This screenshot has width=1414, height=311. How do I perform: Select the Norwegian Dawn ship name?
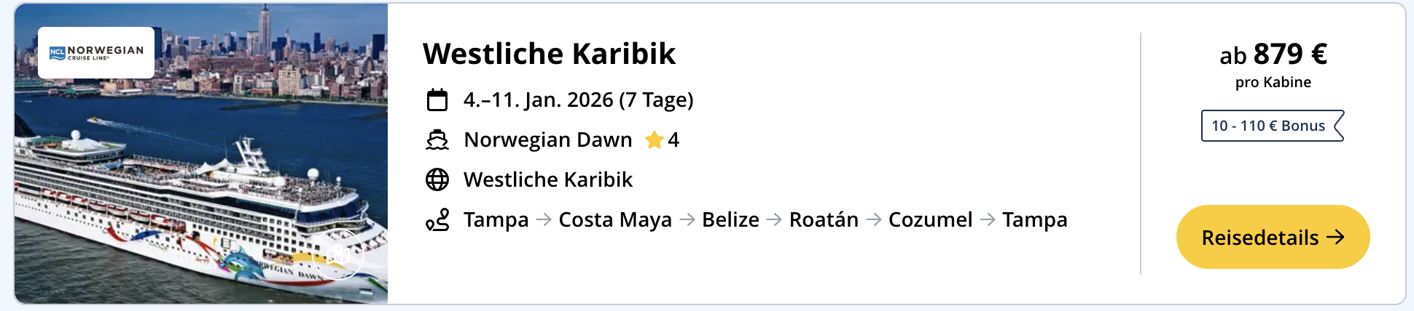(548, 140)
